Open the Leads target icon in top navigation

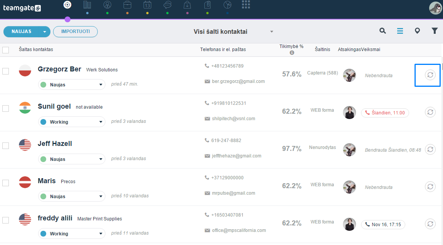point(67,5)
